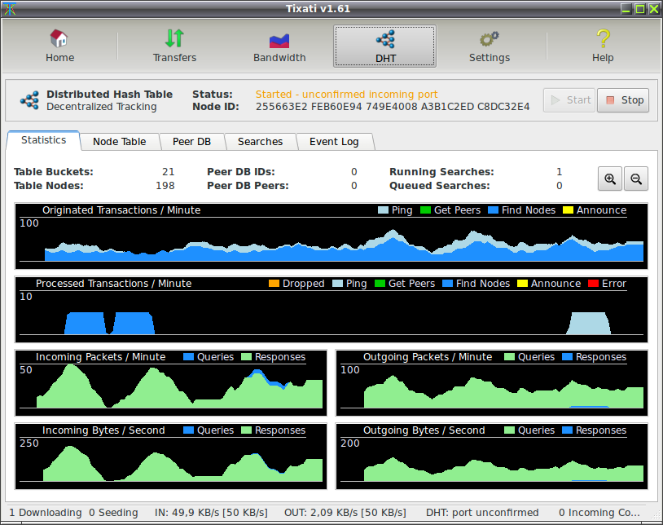Select the DHT toolbar button

pos(384,46)
